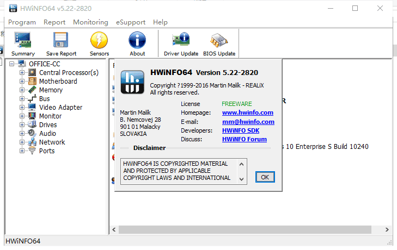Click the Save Report floppy icon
397x250 pixels.
click(61, 41)
